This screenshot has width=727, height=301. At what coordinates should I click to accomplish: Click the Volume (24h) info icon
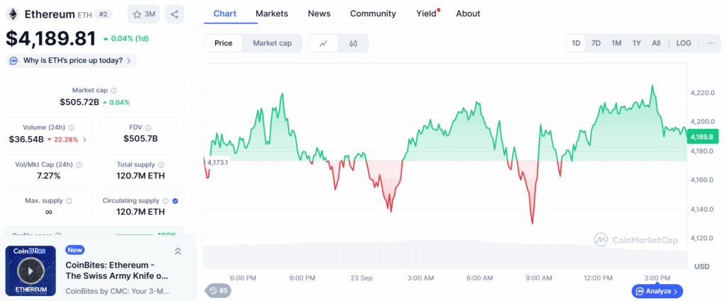pyautogui.click(x=72, y=127)
